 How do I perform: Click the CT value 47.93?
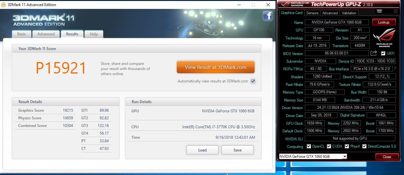(x=104, y=149)
